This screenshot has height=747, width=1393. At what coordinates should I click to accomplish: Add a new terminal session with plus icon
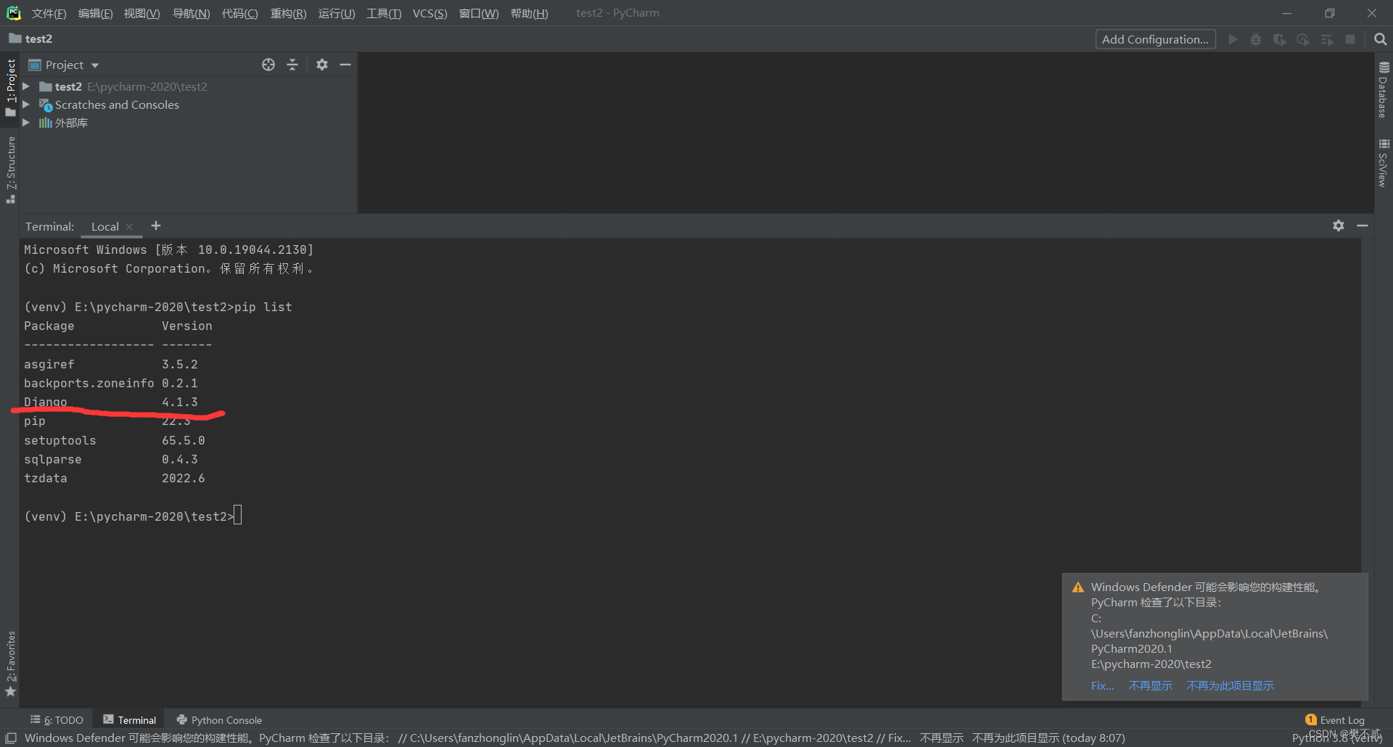[155, 226]
